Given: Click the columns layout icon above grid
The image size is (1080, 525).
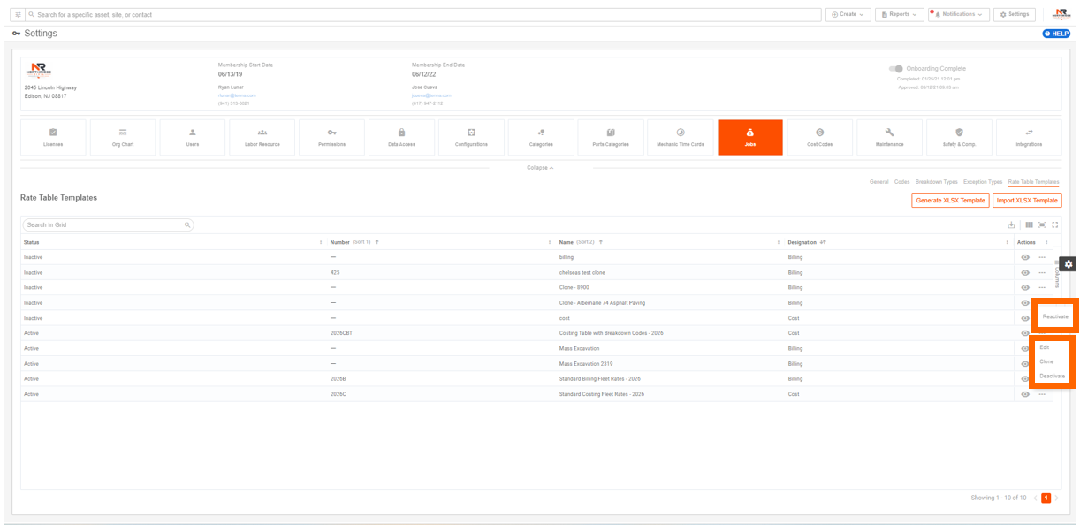Looking at the screenshot, I should 1030,225.
